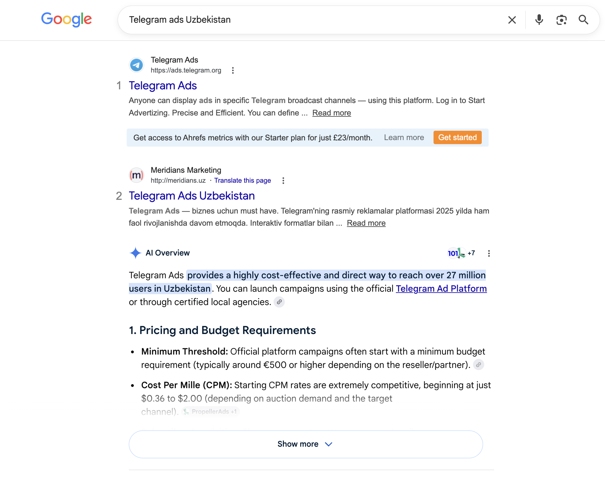The height and width of the screenshot is (480, 605).
Task: Click the 'https://ads.telegram.org' URL text
Action: [x=186, y=70]
